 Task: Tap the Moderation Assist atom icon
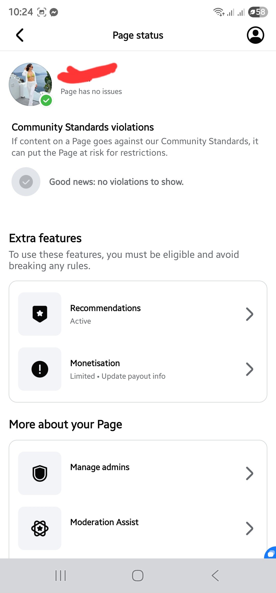pos(40,528)
